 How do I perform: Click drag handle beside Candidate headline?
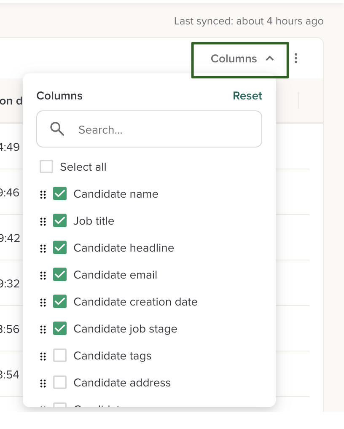[x=43, y=248]
